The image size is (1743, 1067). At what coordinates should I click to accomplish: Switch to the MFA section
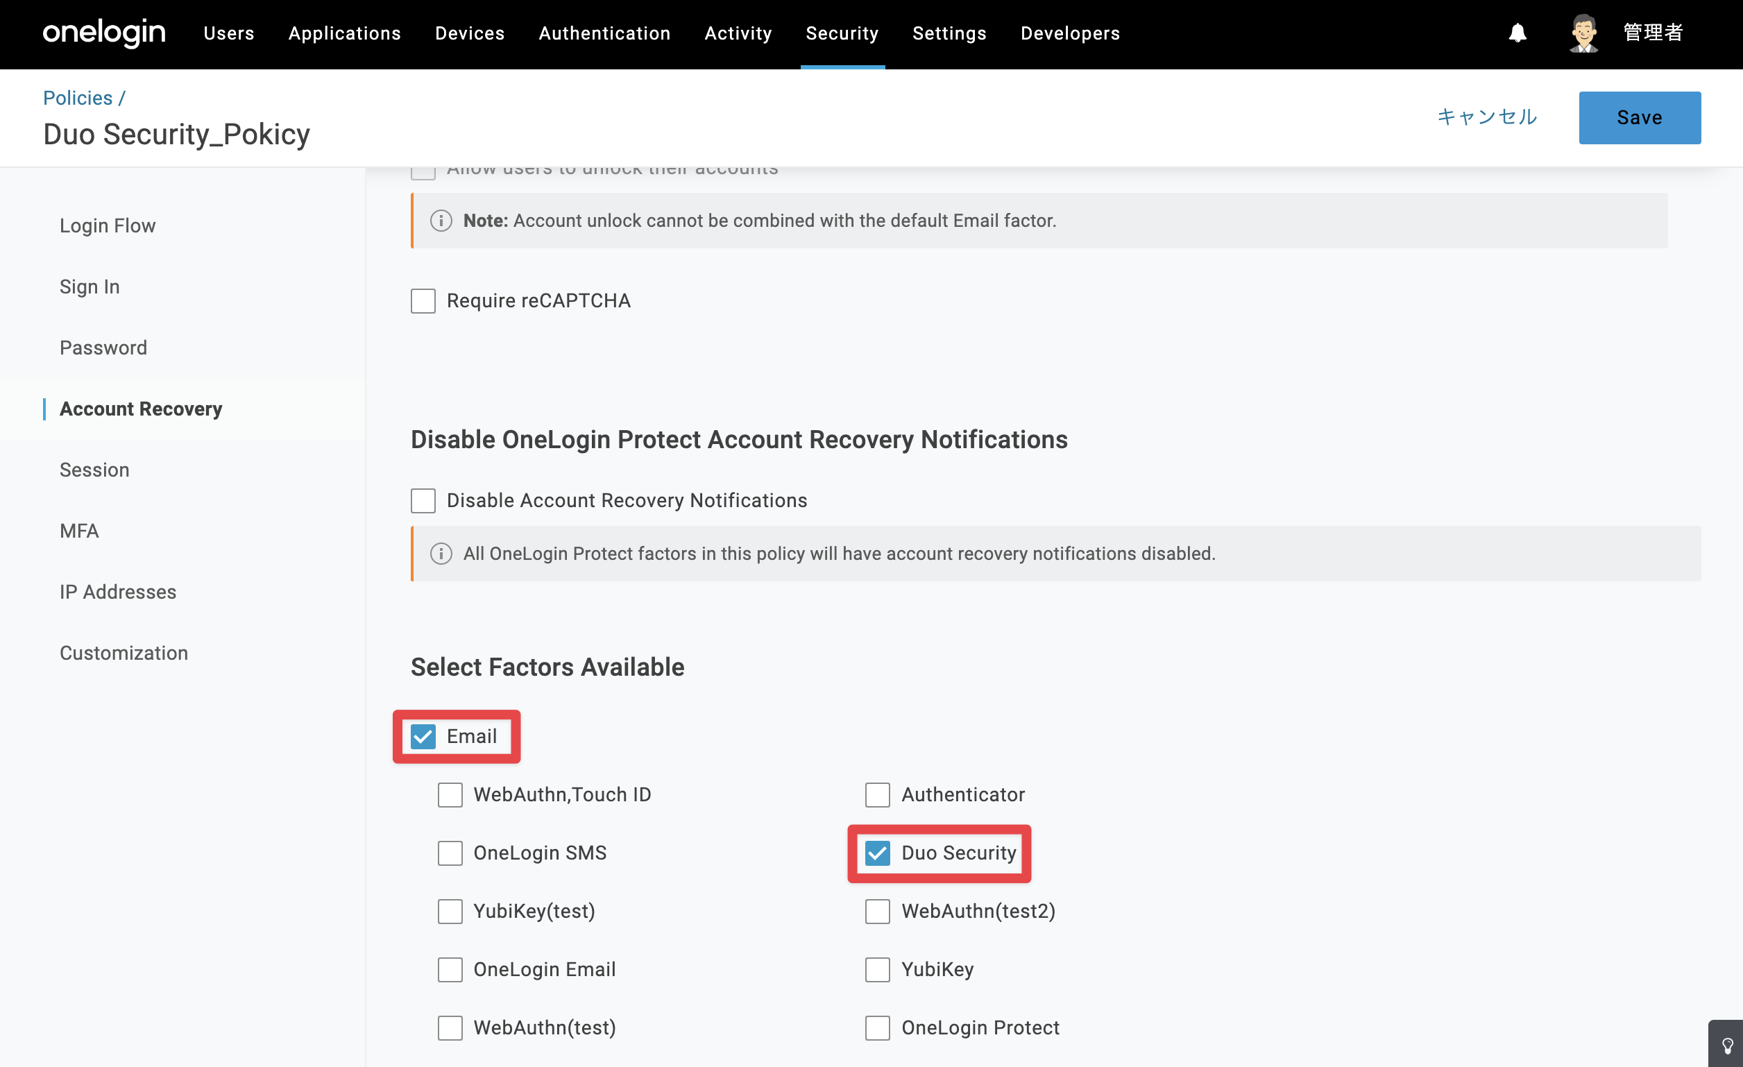click(79, 531)
